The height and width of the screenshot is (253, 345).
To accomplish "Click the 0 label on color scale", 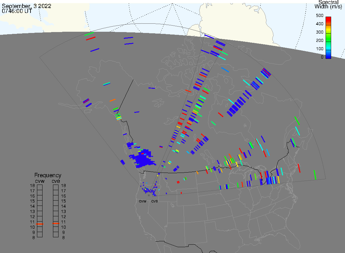I will click(x=322, y=57).
